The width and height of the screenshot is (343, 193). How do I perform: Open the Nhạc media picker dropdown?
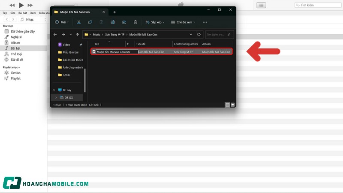click(33, 19)
